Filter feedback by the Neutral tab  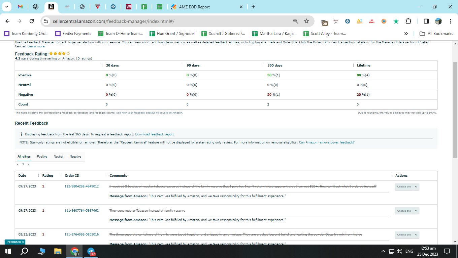tap(58, 157)
